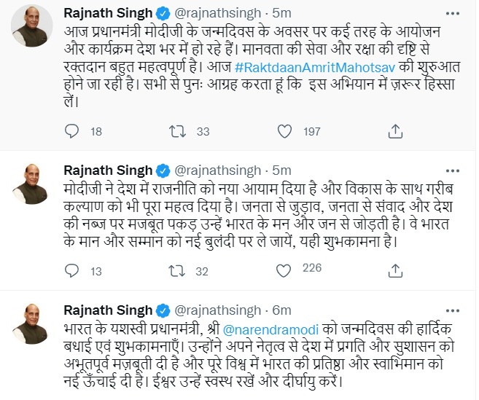This screenshot has width=479, height=400.
Task: Like the tweet with 197 likes
Action: point(288,131)
